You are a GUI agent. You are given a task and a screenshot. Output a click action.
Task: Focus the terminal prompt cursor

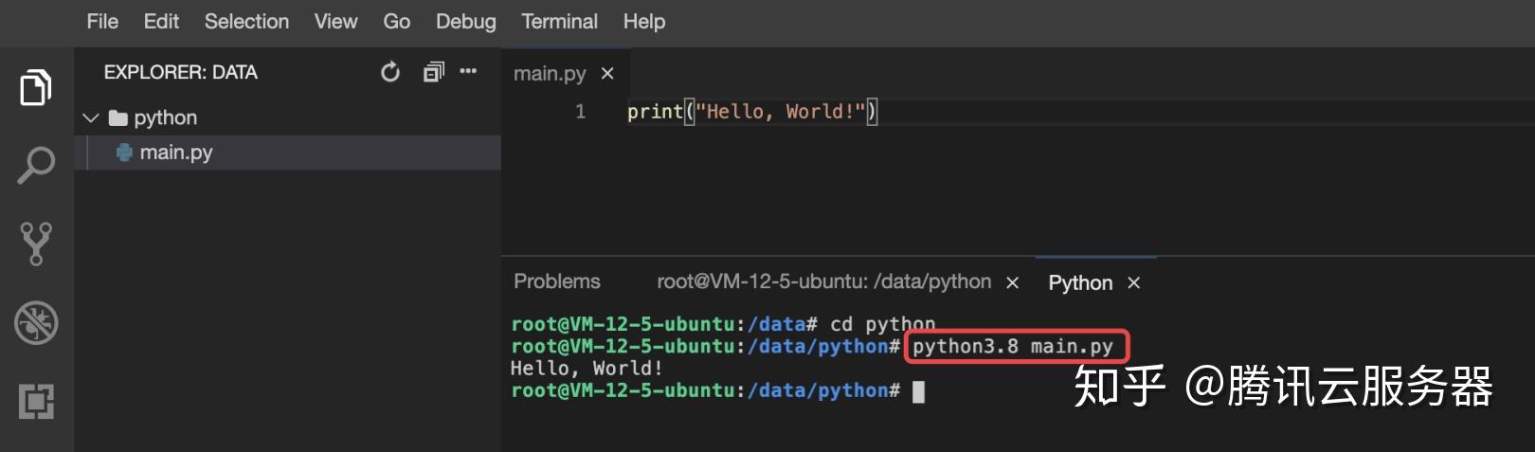[x=918, y=391]
